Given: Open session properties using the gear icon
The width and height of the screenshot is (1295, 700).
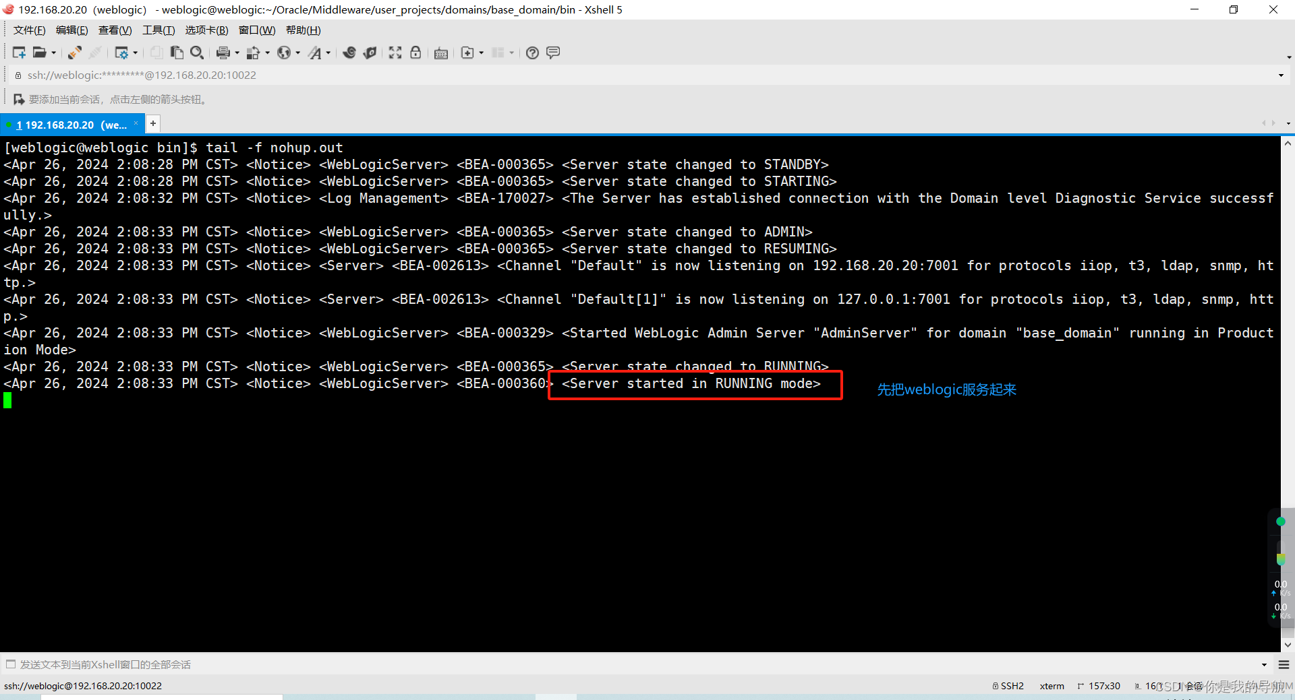Looking at the screenshot, I should click(x=123, y=53).
